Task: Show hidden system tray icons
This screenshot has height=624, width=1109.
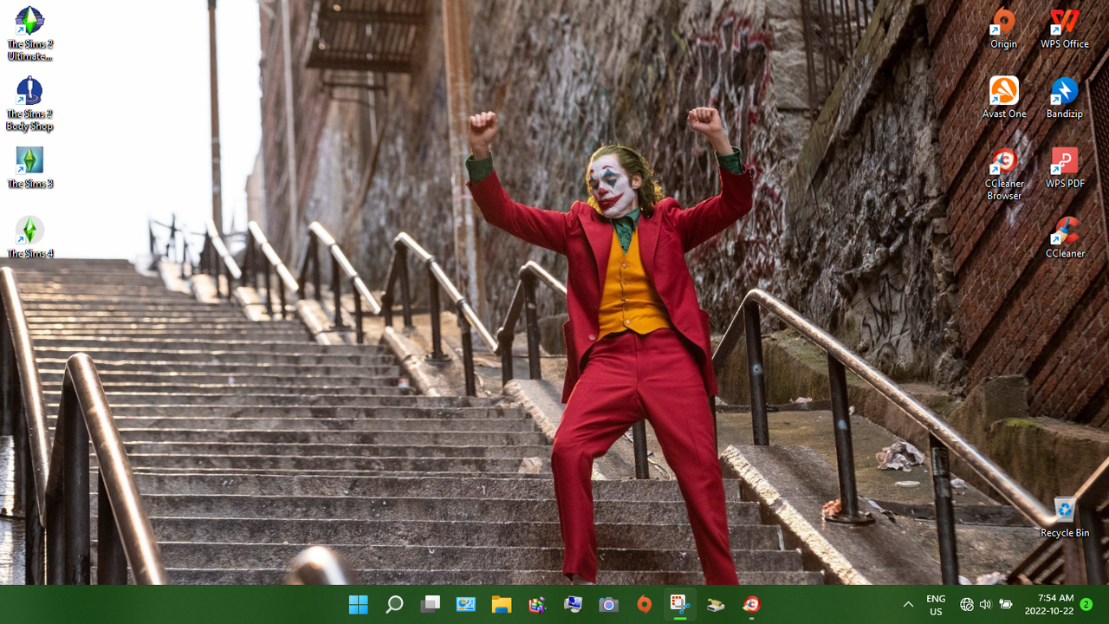Action: pos(908,604)
